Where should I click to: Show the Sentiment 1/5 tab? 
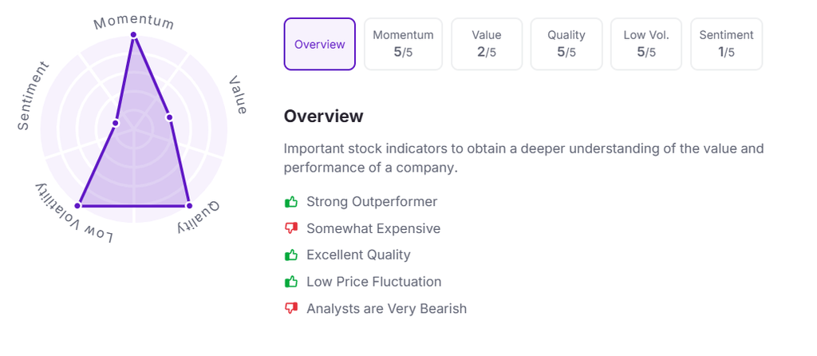726,44
